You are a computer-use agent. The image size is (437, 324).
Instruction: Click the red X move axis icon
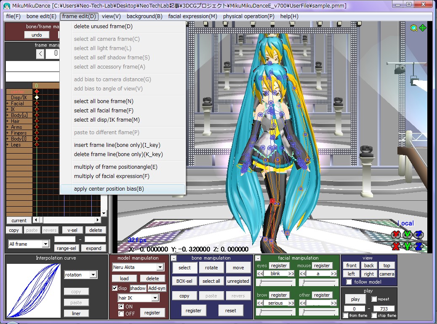[396, 246]
